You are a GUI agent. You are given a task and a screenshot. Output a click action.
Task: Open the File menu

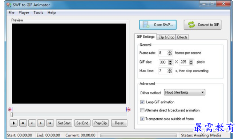click(11, 12)
